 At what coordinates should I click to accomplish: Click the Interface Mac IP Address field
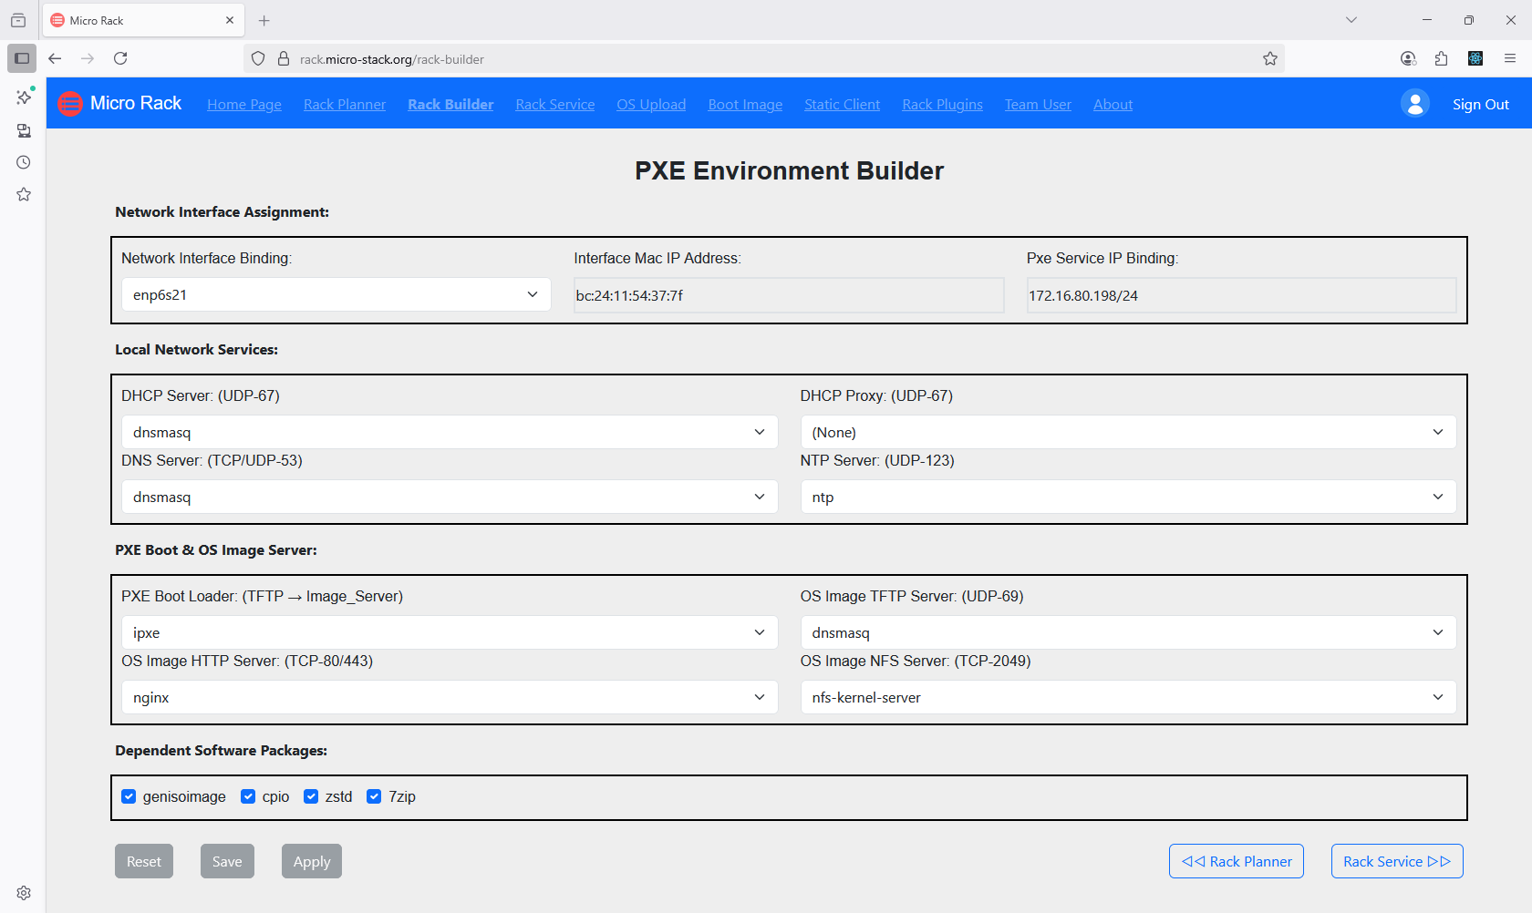click(788, 294)
